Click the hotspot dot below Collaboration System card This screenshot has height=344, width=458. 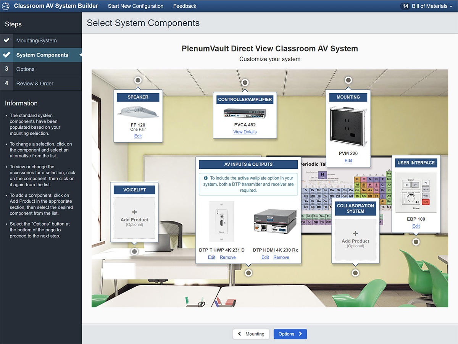pyautogui.click(x=355, y=273)
